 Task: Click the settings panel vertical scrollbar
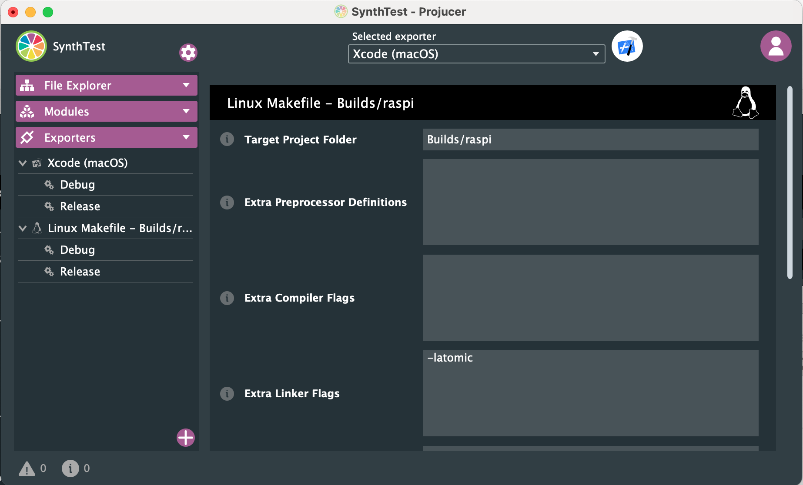pyautogui.click(x=790, y=183)
